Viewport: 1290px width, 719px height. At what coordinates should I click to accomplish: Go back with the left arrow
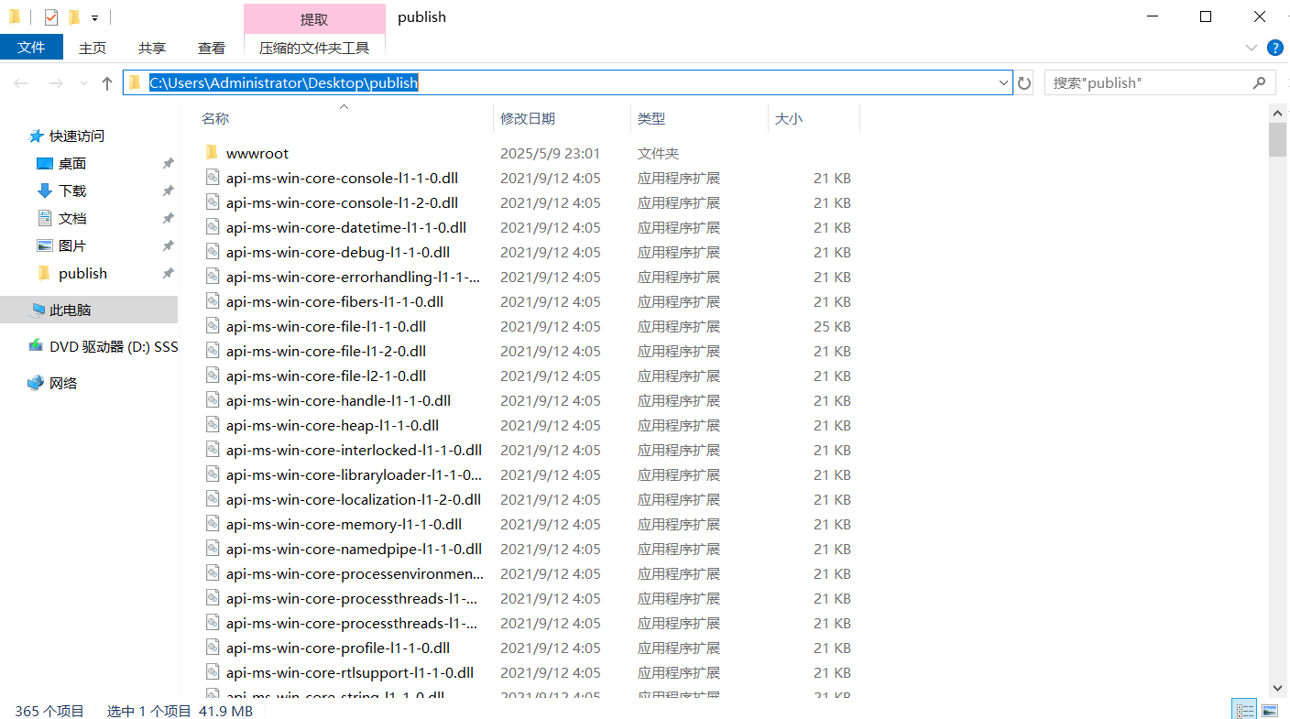(21, 83)
